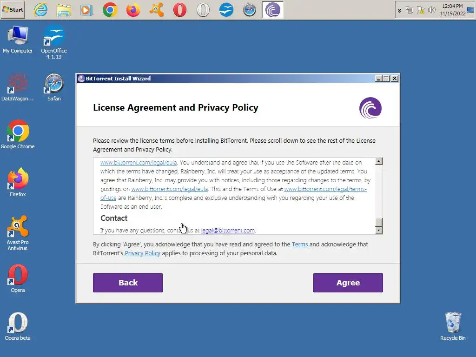
Task: Open the Terms link below the license box
Action: 300,245
